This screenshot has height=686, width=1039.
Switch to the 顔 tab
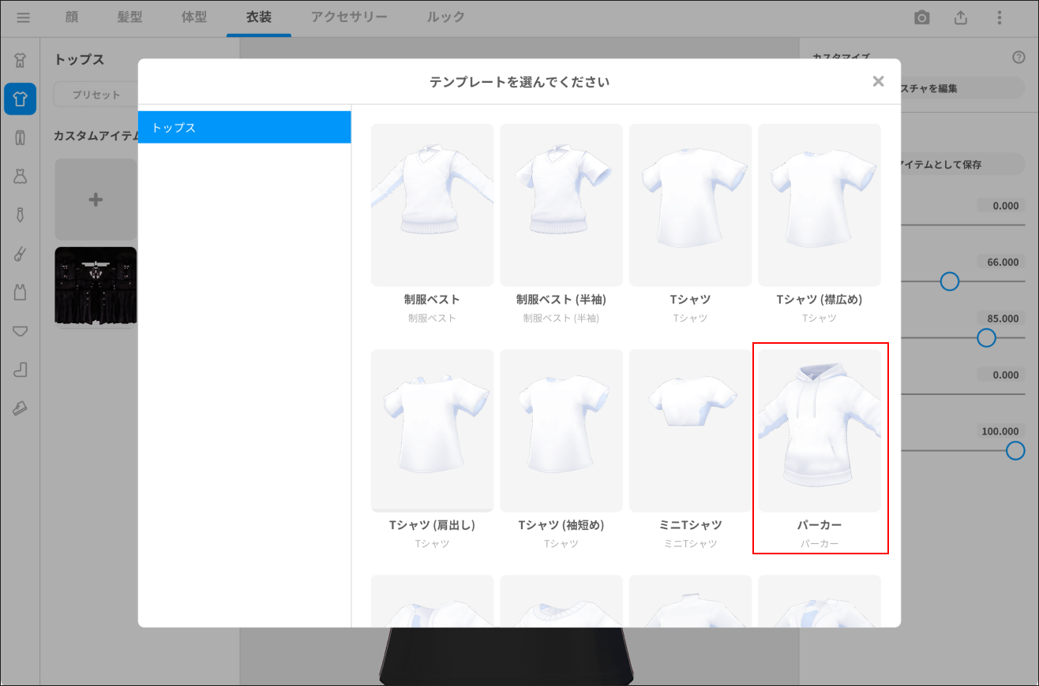point(72,17)
